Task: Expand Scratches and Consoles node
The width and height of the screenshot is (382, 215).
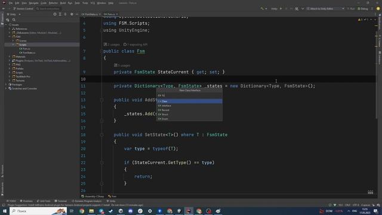Action: click(6, 88)
